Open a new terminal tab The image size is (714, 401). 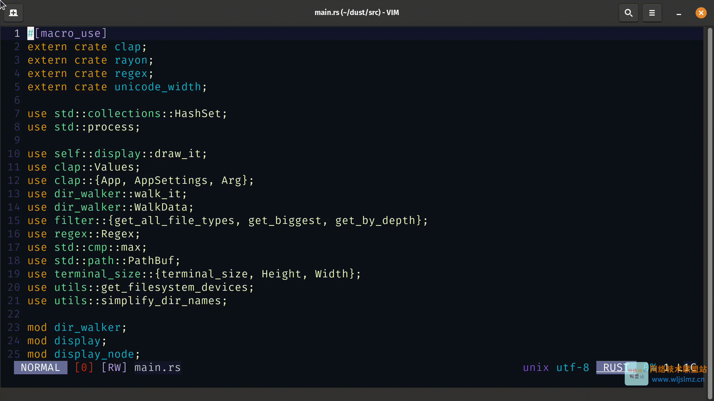click(13, 13)
